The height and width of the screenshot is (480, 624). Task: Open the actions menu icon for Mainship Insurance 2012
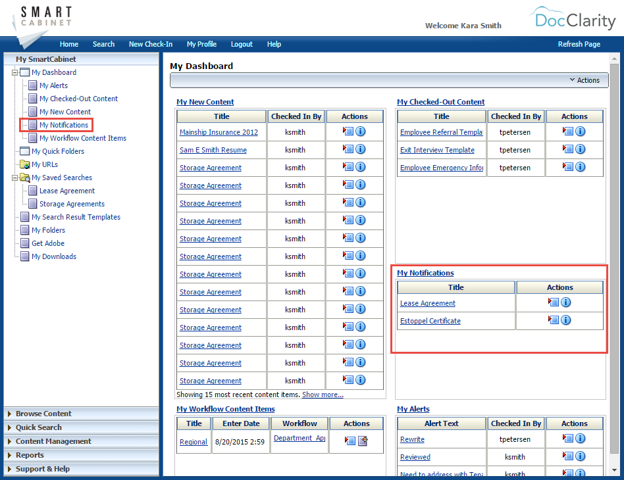pyautogui.click(x=350, y=131)
